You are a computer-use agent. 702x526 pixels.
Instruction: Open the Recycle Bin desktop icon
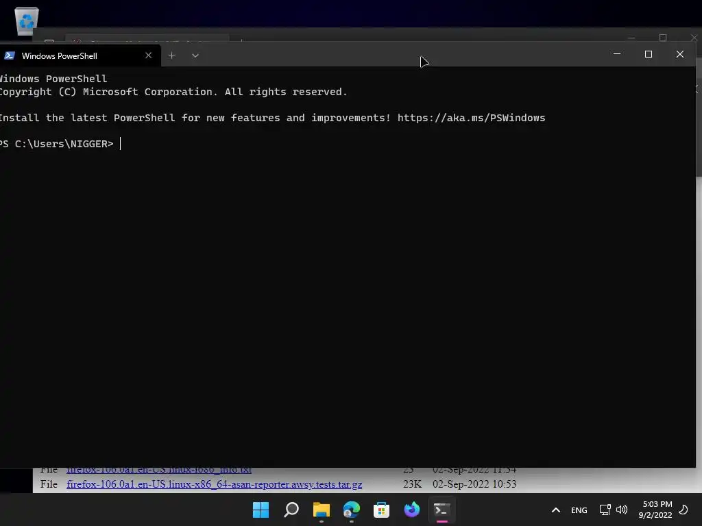[27, 21]
